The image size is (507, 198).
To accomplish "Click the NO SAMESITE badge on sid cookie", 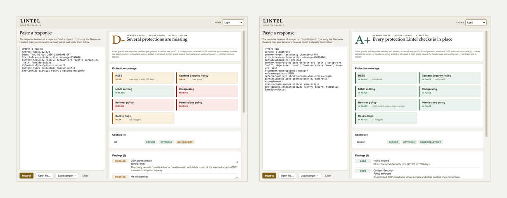I will pos(185,142).
